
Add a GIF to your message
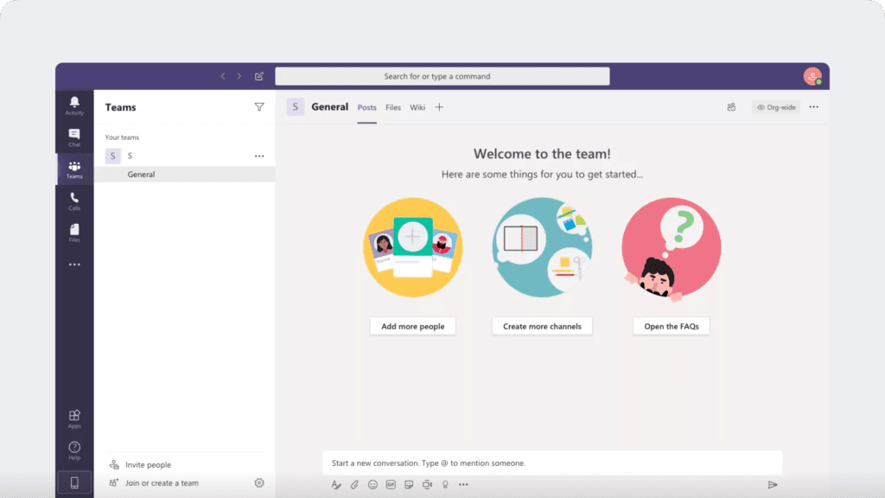(x=391, y=485)
